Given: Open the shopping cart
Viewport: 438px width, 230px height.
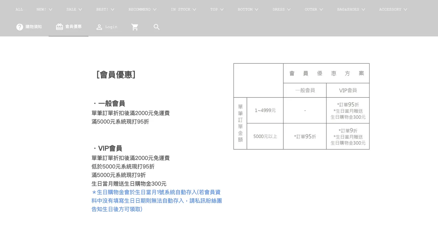Looking at the screenshot, I should [x=135, y=27].
